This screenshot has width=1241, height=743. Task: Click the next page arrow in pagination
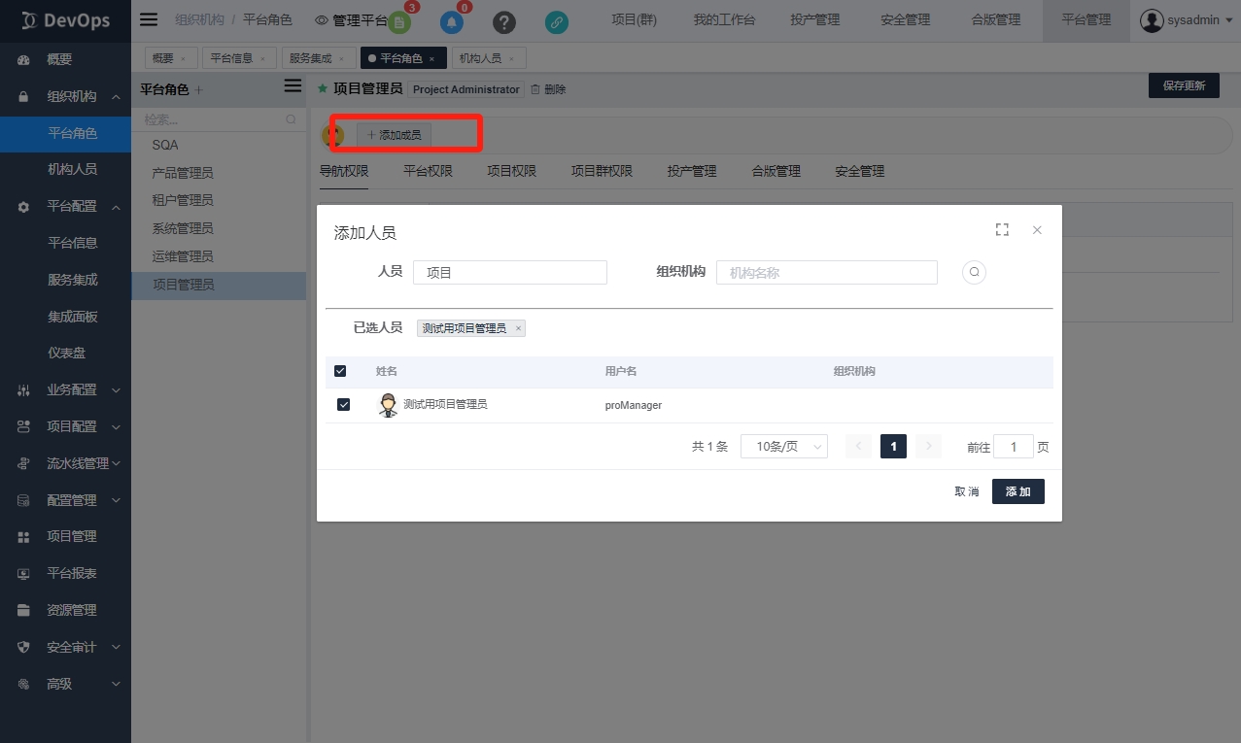tap(928, 446)
